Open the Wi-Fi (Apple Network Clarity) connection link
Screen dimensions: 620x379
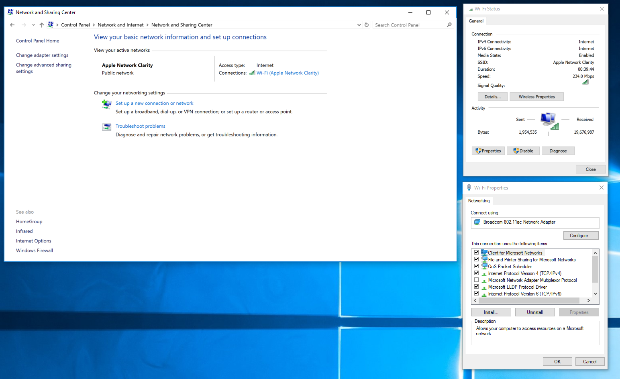[288, 73]
